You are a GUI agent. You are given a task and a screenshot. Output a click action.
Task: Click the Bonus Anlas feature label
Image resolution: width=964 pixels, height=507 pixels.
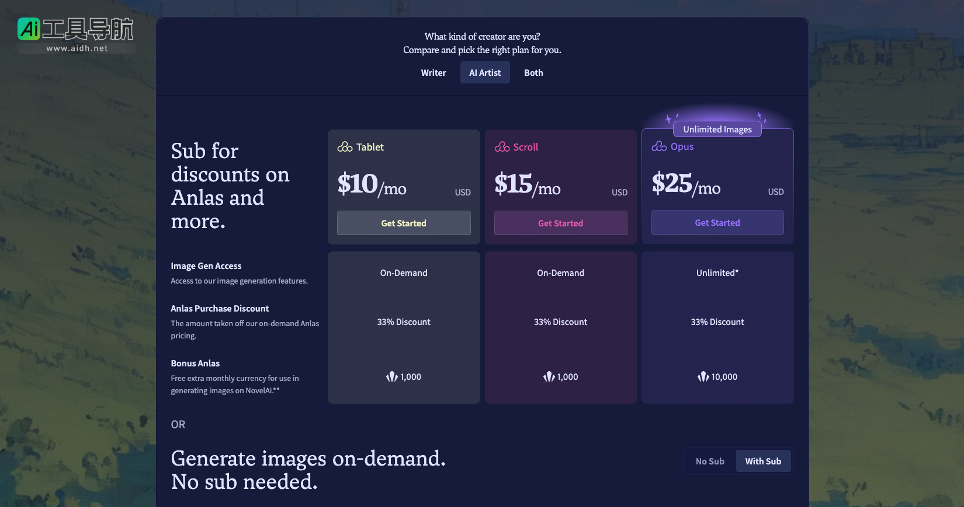coord(195,363)
